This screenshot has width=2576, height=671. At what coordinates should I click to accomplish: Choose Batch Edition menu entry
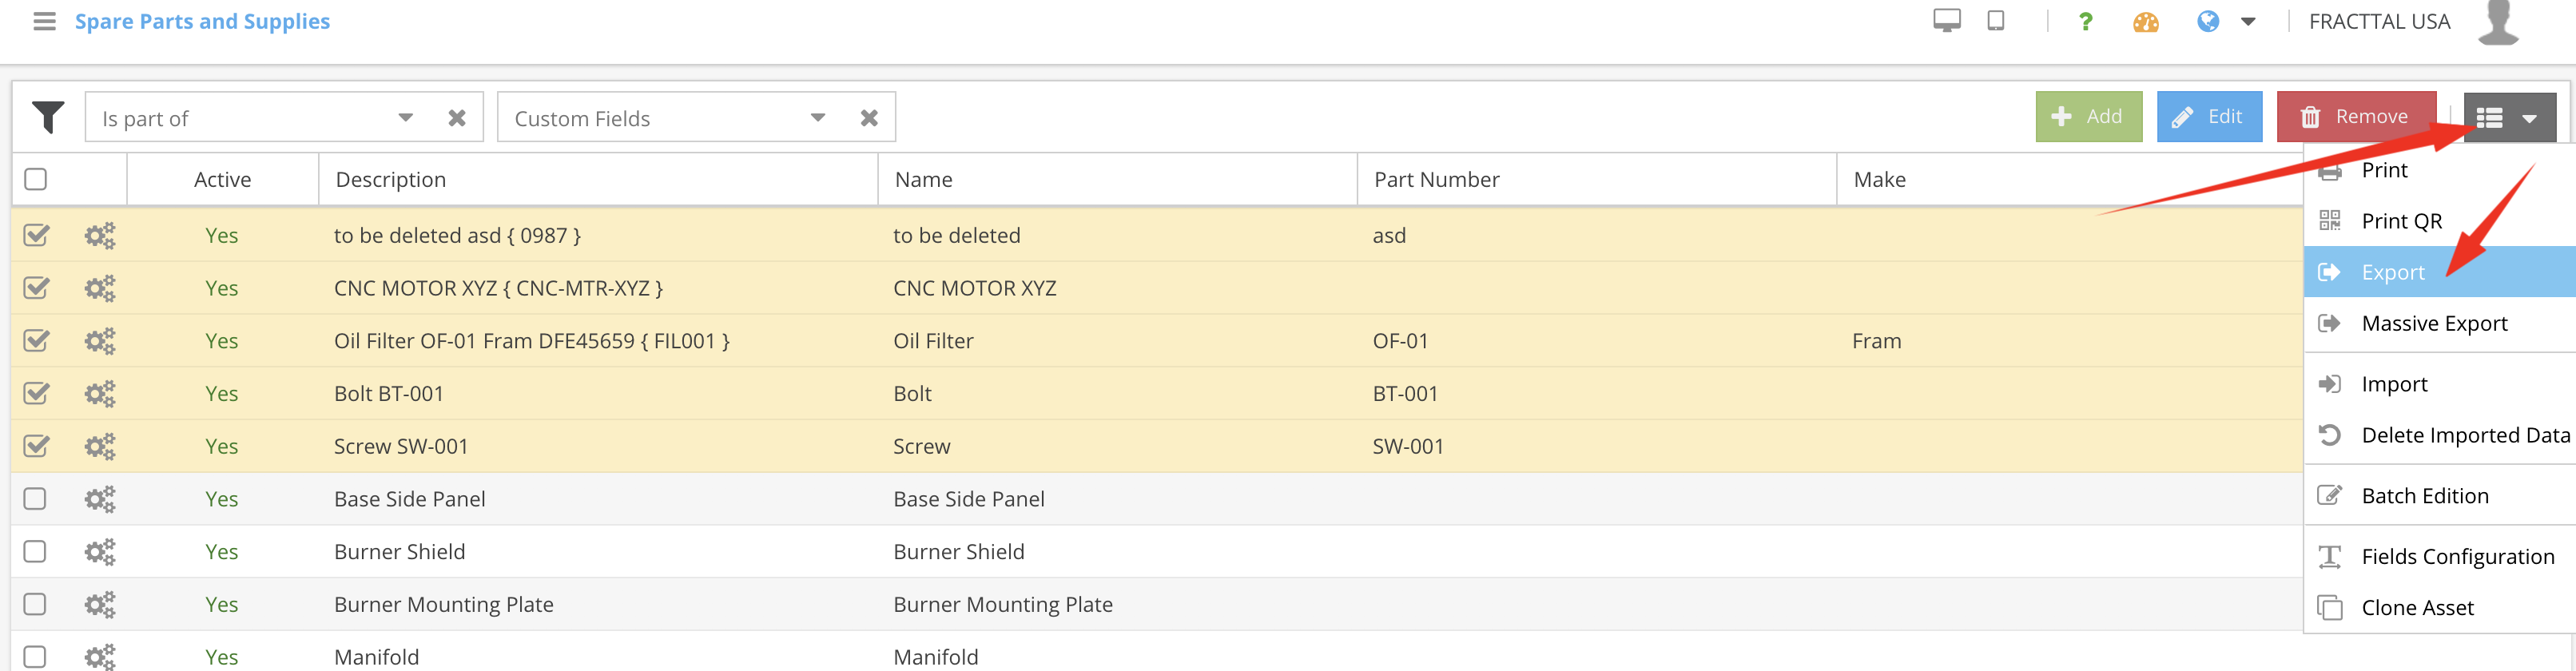tap(2424, 496)
